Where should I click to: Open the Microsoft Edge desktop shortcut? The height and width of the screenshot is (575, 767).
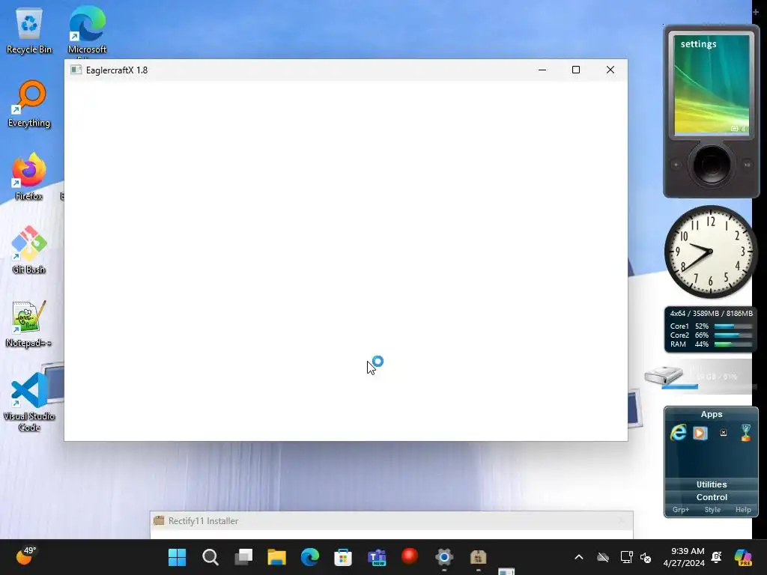pyautogui.click(x=87, y=31)
